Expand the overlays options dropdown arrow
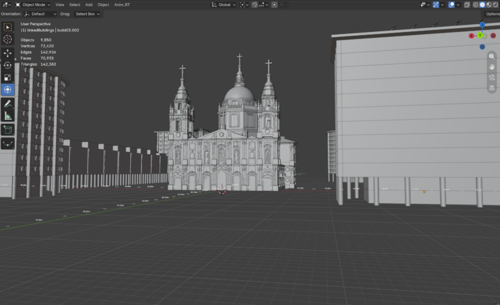 pos(458,5)
